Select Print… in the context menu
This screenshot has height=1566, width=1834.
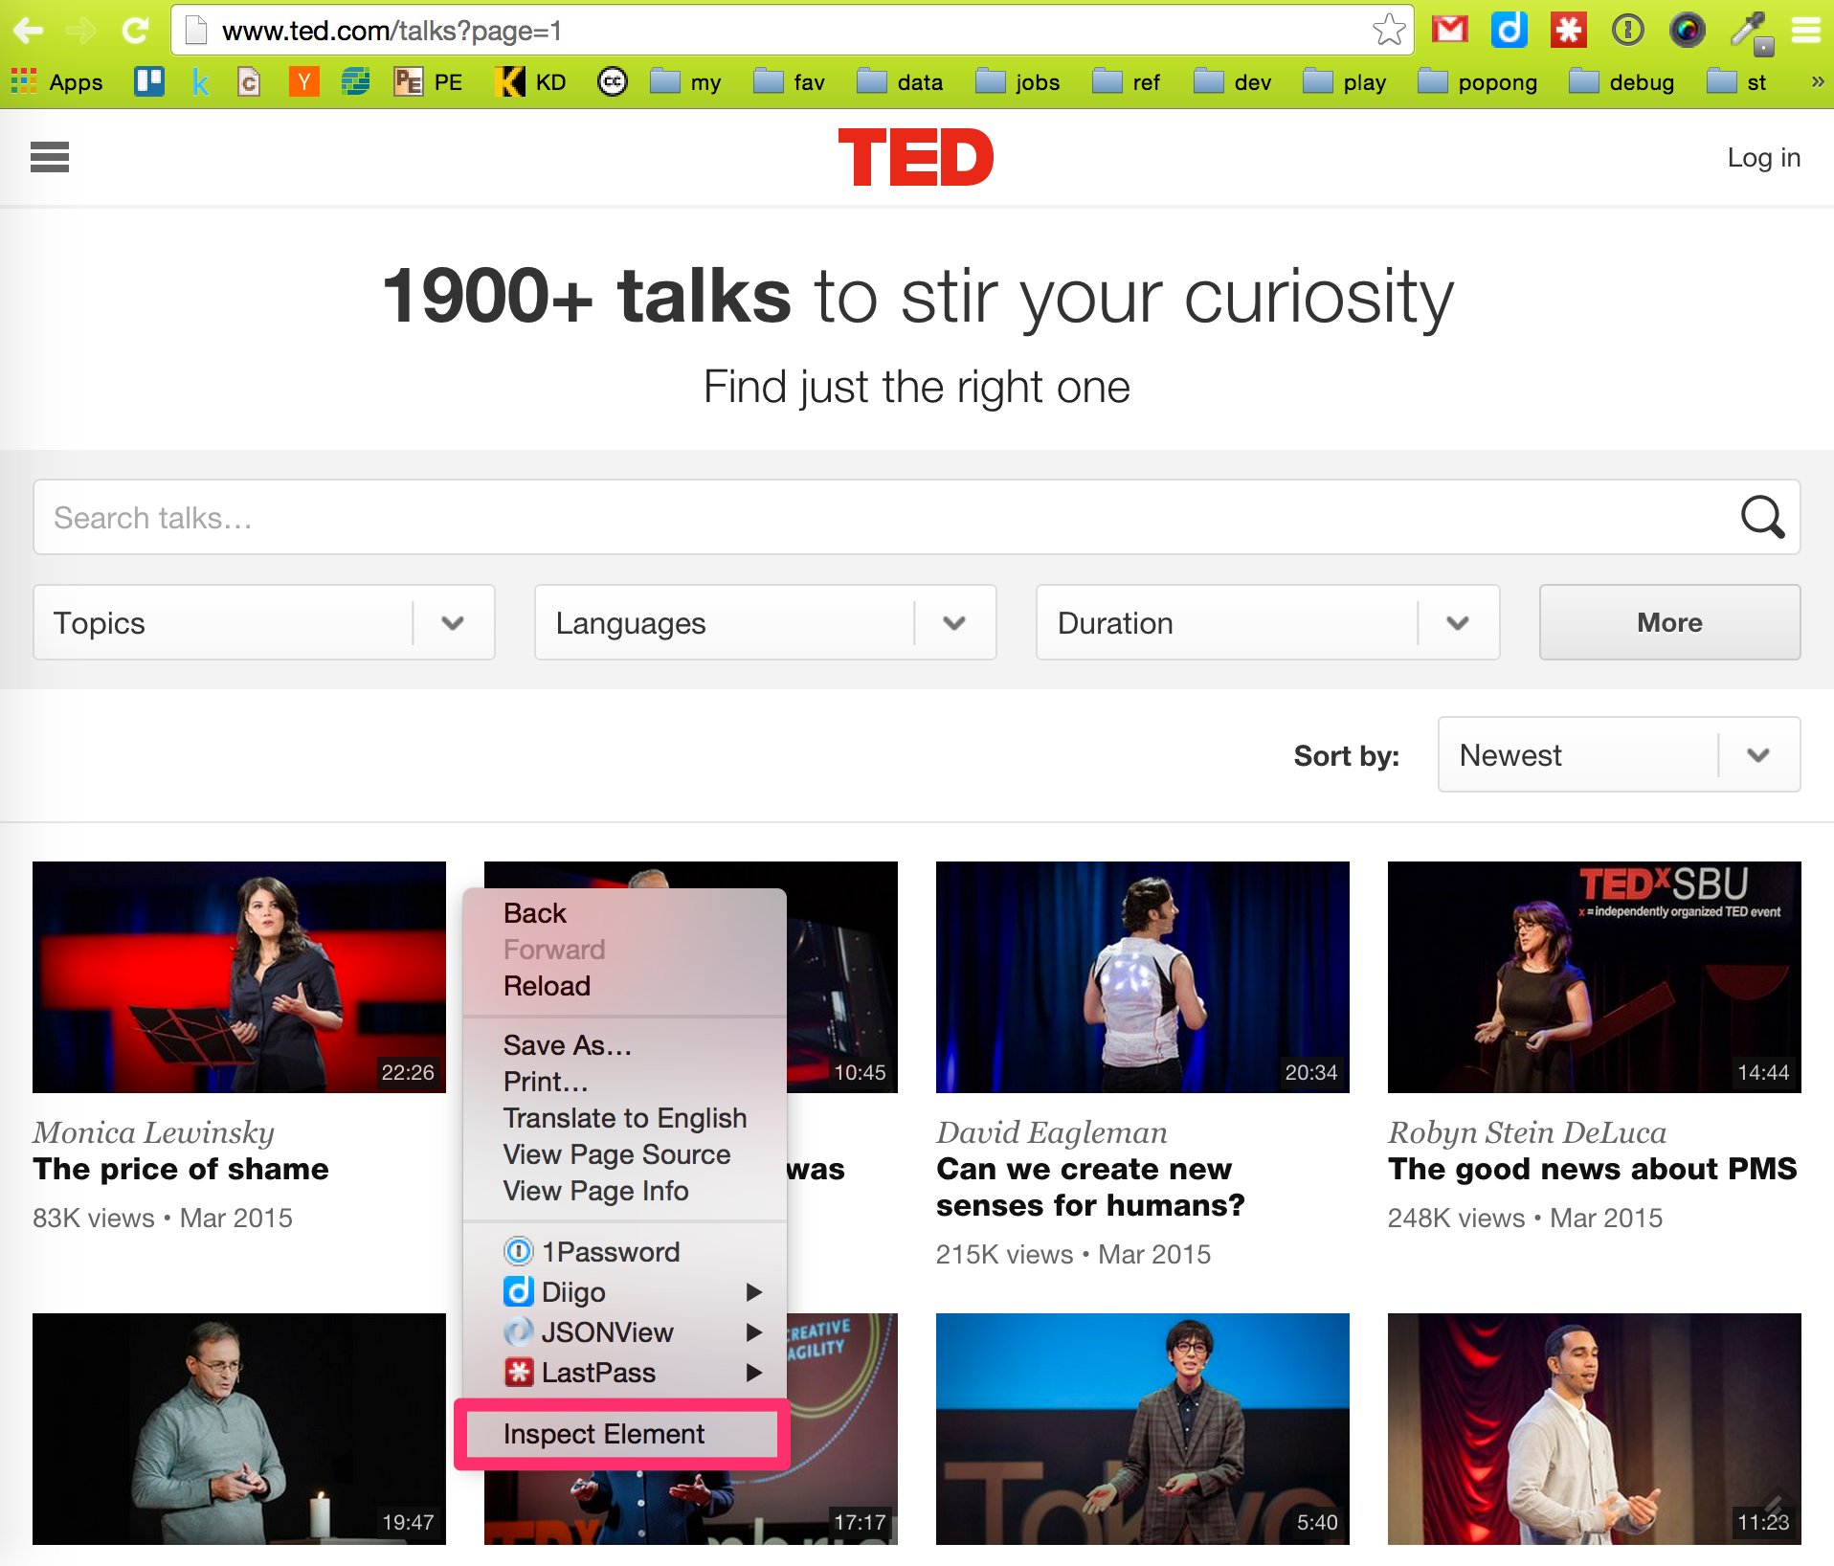tap(625, 1082)
